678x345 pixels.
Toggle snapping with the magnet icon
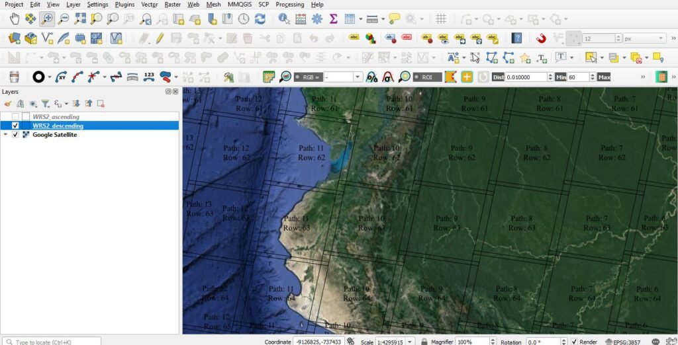[x=541, y=38]
